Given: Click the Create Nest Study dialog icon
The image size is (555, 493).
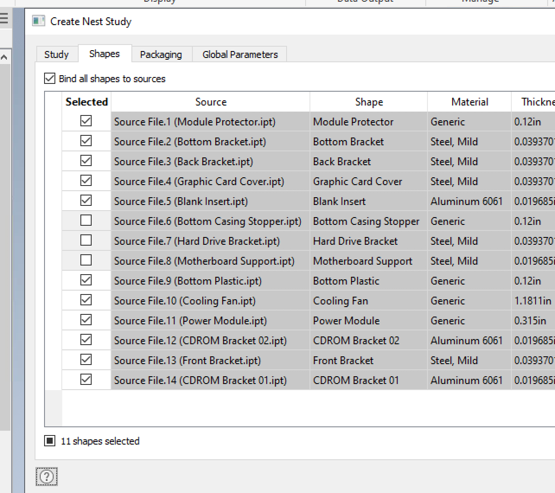Looking at the screenshot, I should (x=38, y=21).
